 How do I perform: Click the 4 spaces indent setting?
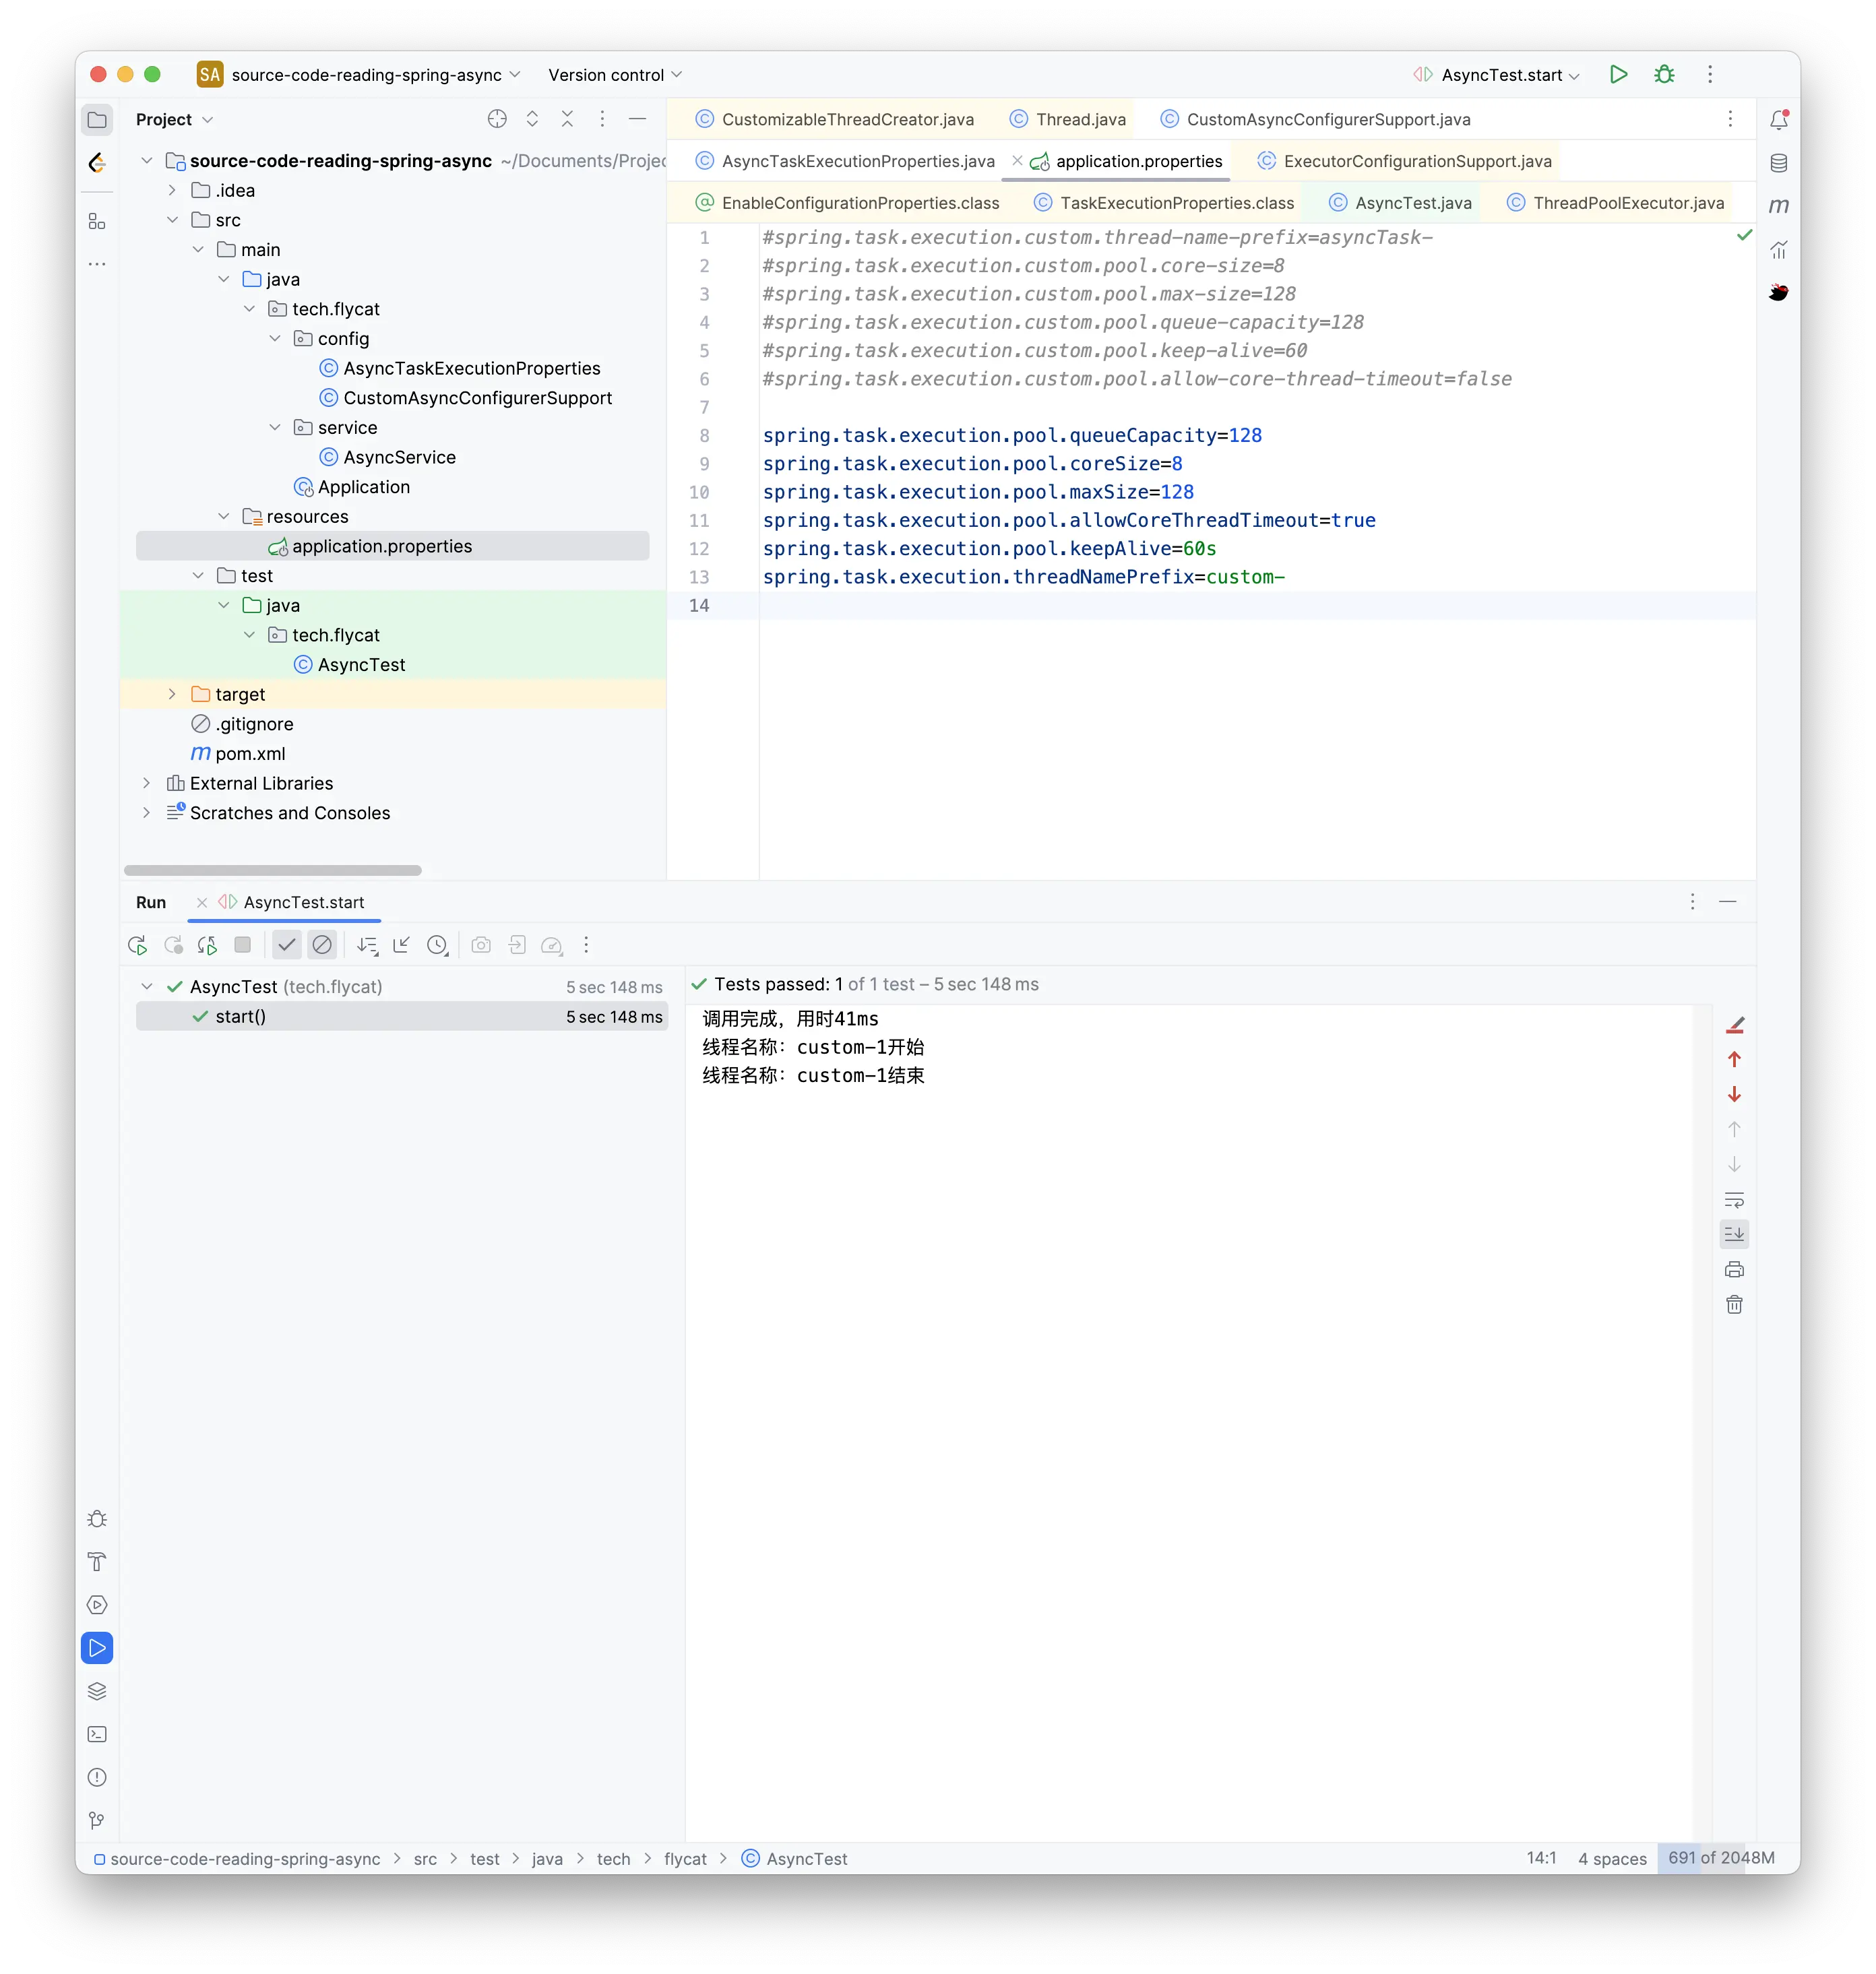click(1612, 1859)
